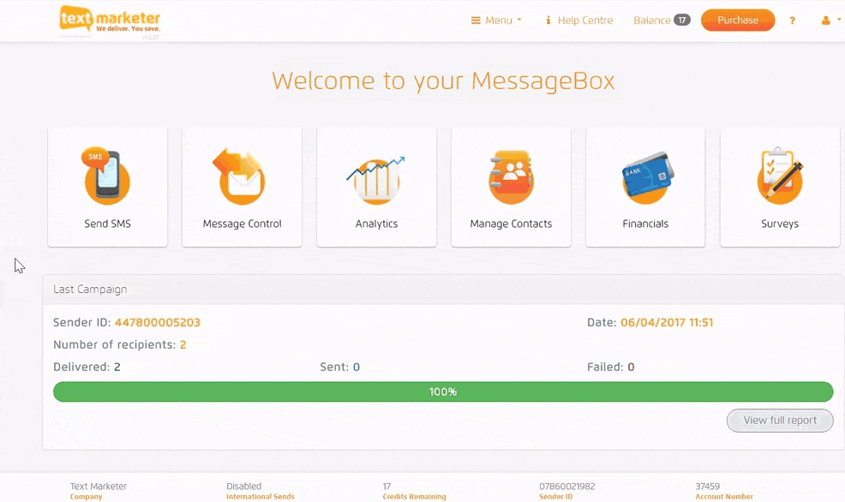Click the green 100% progress bar
845x502 pixels.
[x=443, y=392]
